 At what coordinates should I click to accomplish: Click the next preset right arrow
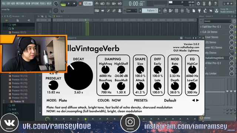197,100
